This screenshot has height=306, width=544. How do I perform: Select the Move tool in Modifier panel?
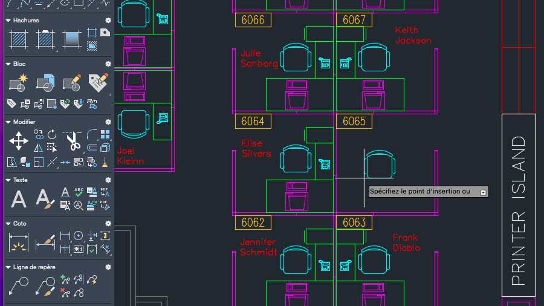pyautogui.click(x=19, y=141)
